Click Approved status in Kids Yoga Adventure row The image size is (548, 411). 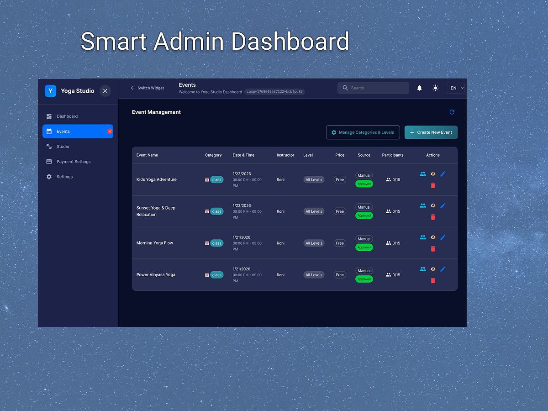click(364, 184)
